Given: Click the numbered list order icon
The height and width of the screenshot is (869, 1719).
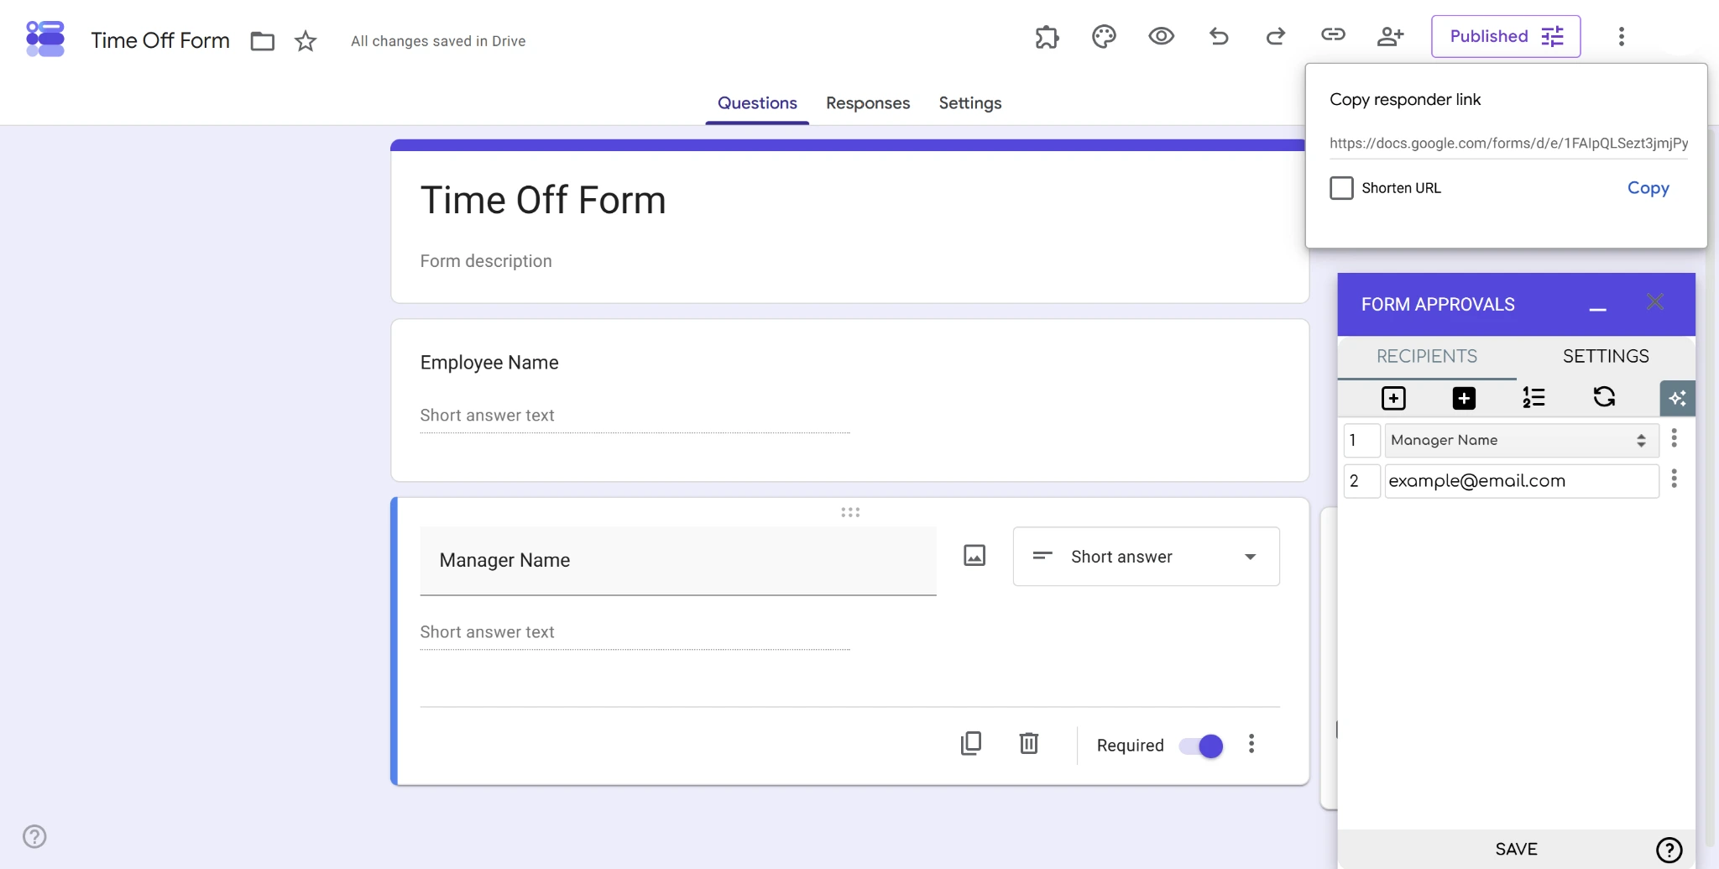Looking at the screenshot, I should (1534, 398).
